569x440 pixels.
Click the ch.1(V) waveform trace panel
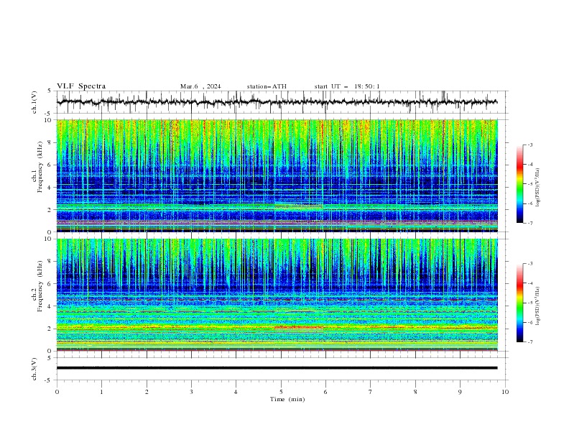[282, 102]
